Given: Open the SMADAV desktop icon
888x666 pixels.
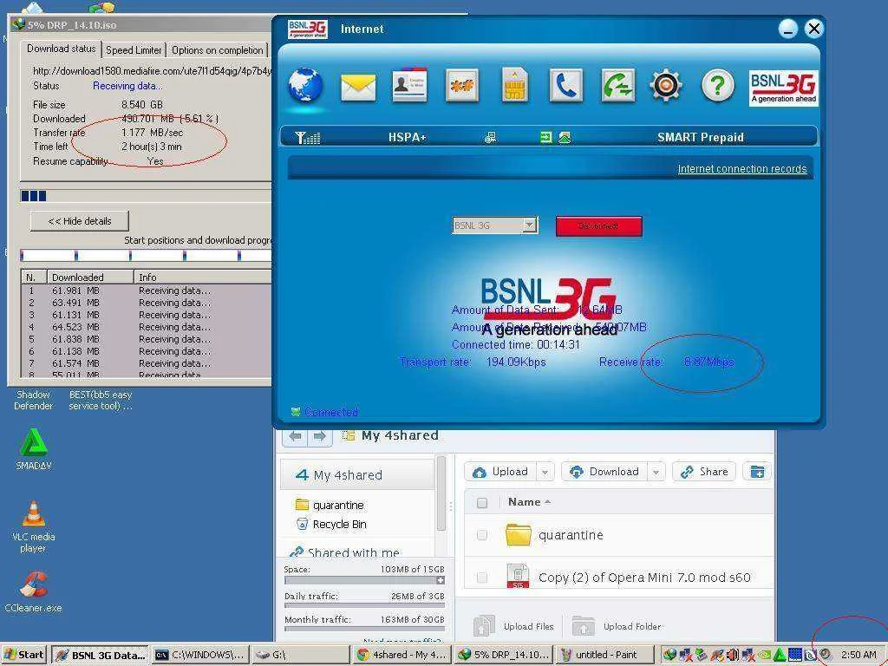Looking at the screenshot, I should tap(34, 450).
